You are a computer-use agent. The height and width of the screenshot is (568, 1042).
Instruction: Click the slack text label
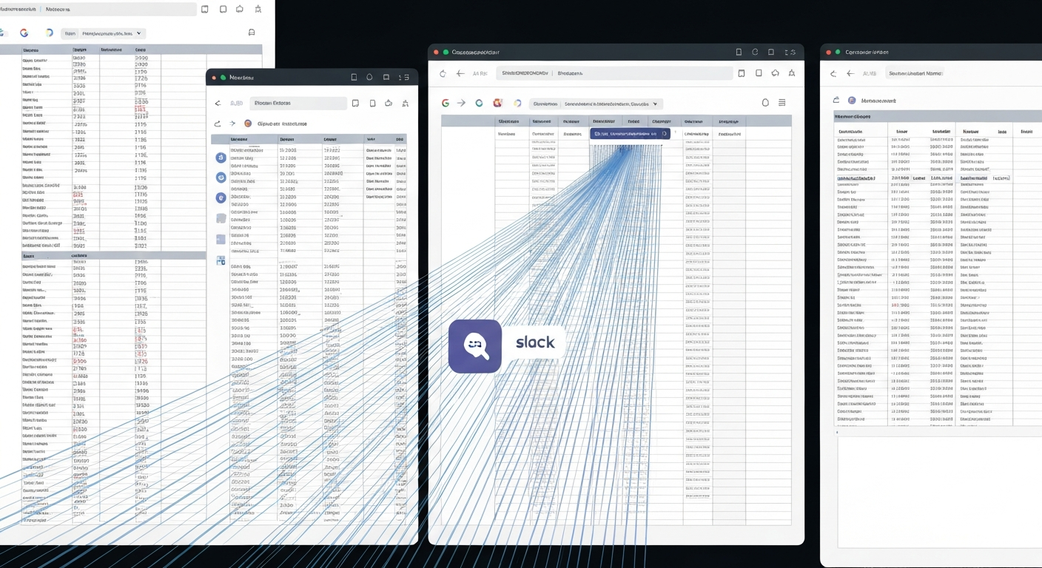point(535,343)
